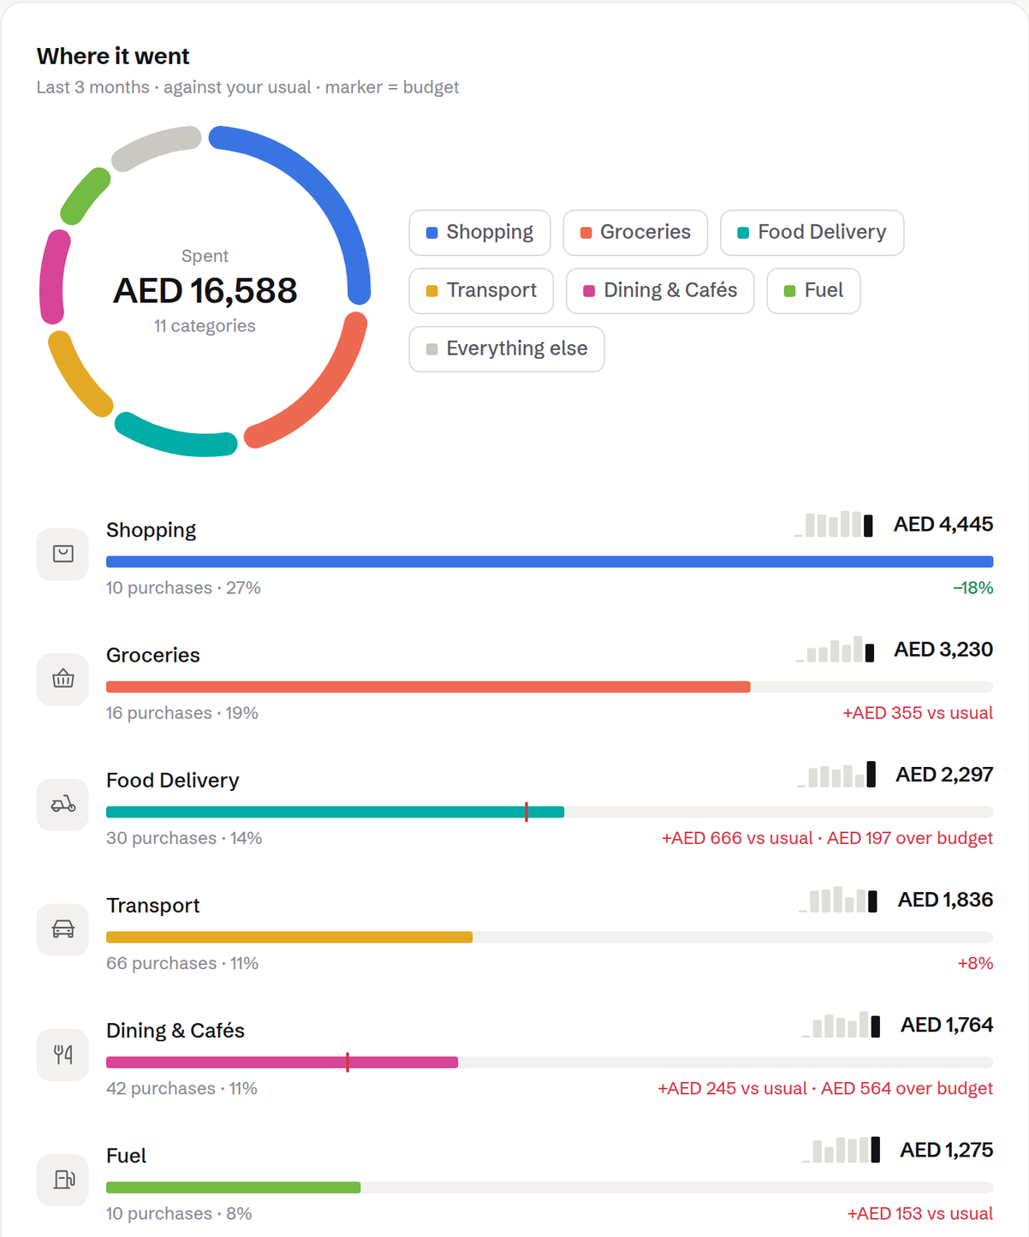Toggle the Shopping legend chip
Screen dimensions: 1029x1237
click(479, 232)
